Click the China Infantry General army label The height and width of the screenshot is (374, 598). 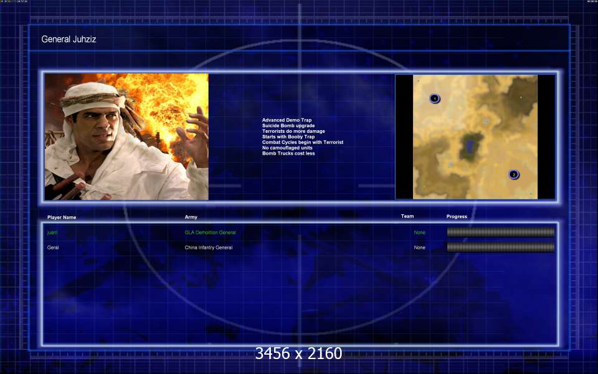coord(208,247)
